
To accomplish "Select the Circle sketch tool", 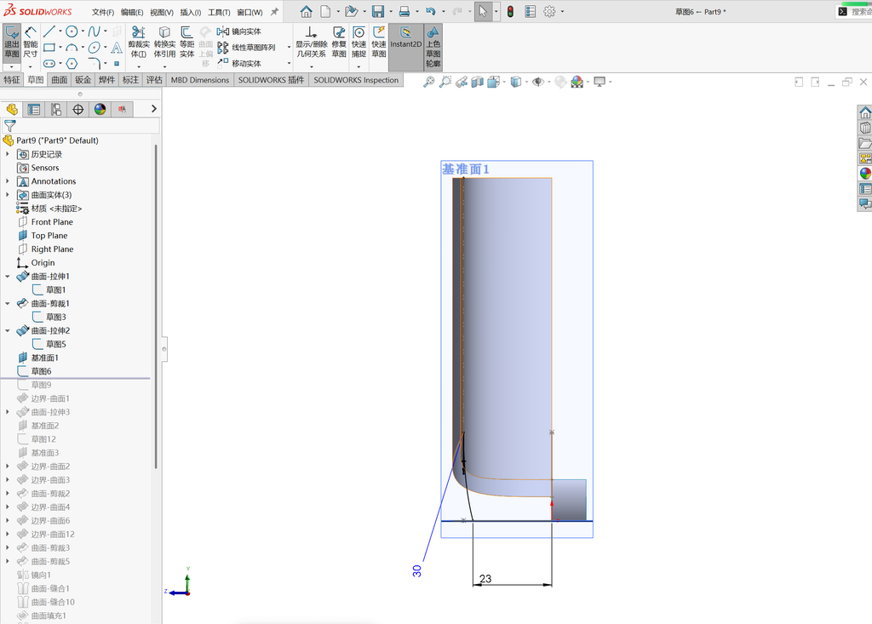I will click(x=72, y=31).
